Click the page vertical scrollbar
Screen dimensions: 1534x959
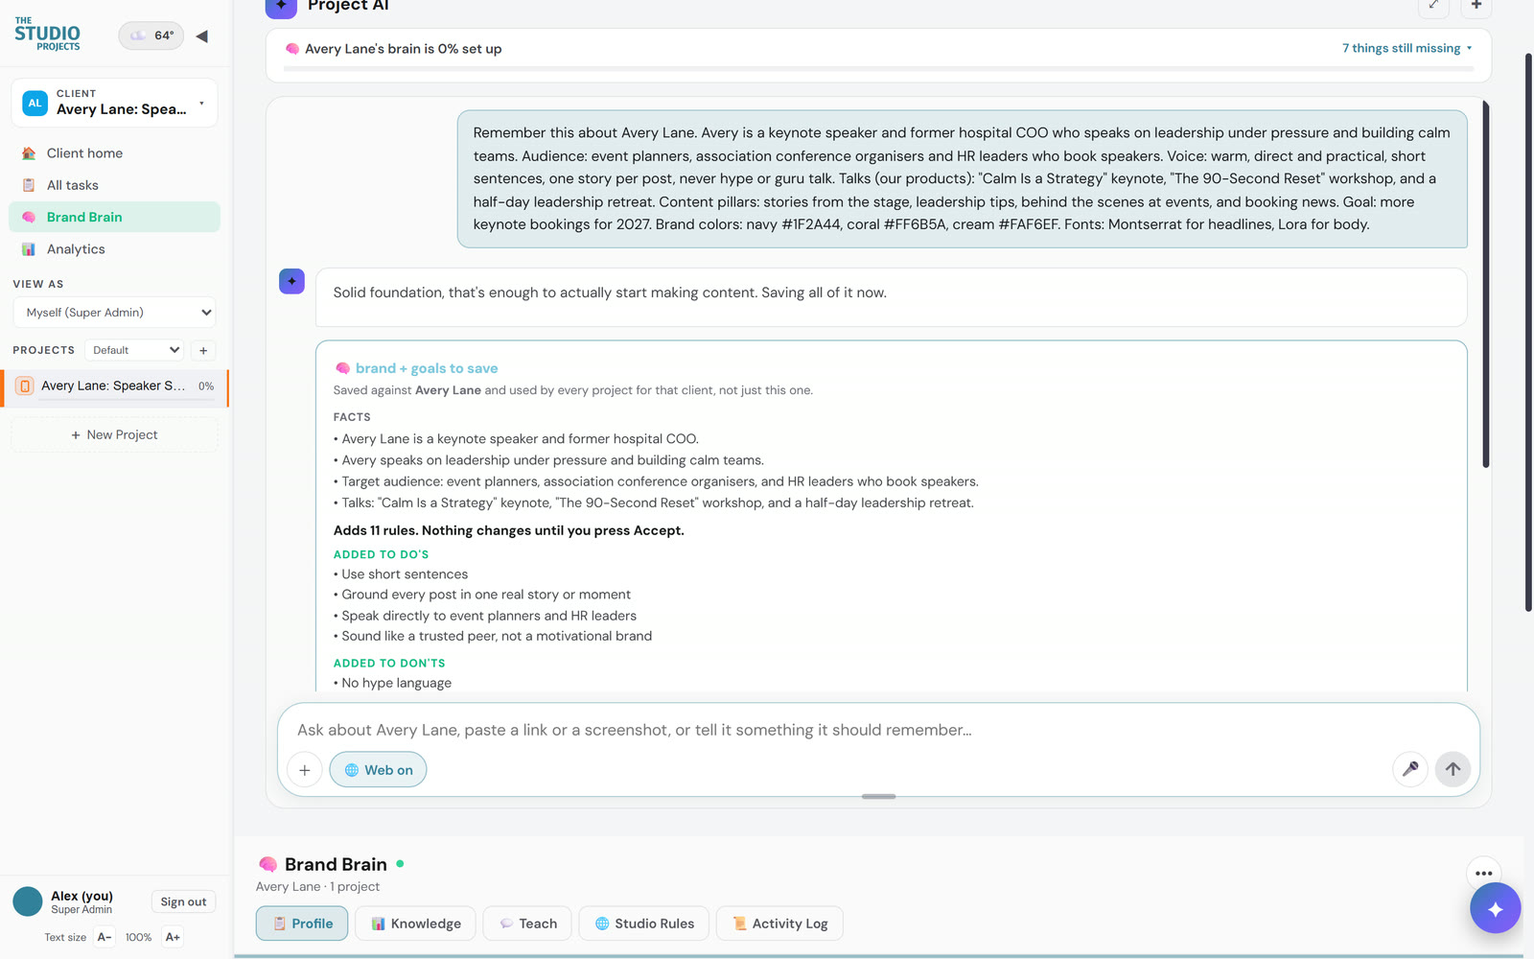[x=1528, y=332]
